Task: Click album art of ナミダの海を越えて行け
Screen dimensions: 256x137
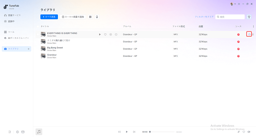Action: 43,42
